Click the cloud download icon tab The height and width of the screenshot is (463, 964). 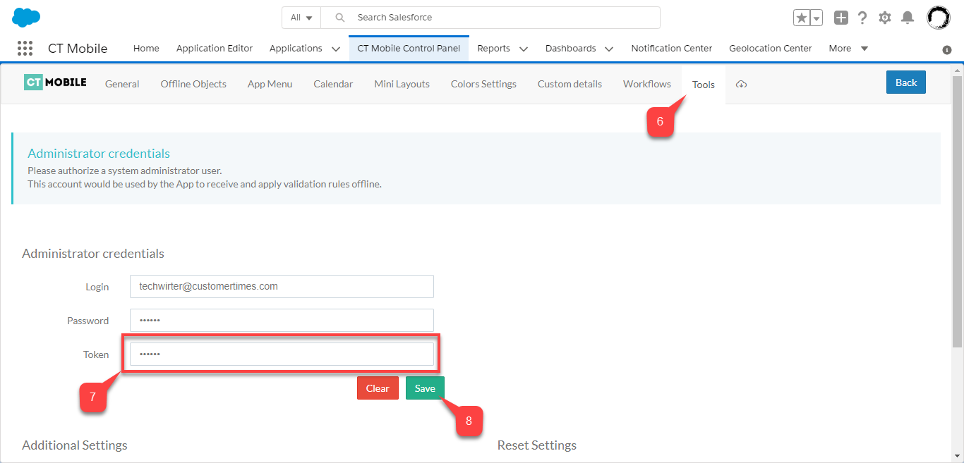point(741,84)
